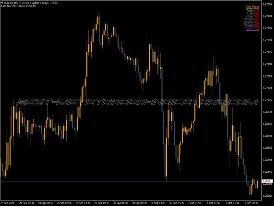The height and width of the screenshot is (206, 274).
Task: Click the 1.26265 price axis label
Action: 267,196
